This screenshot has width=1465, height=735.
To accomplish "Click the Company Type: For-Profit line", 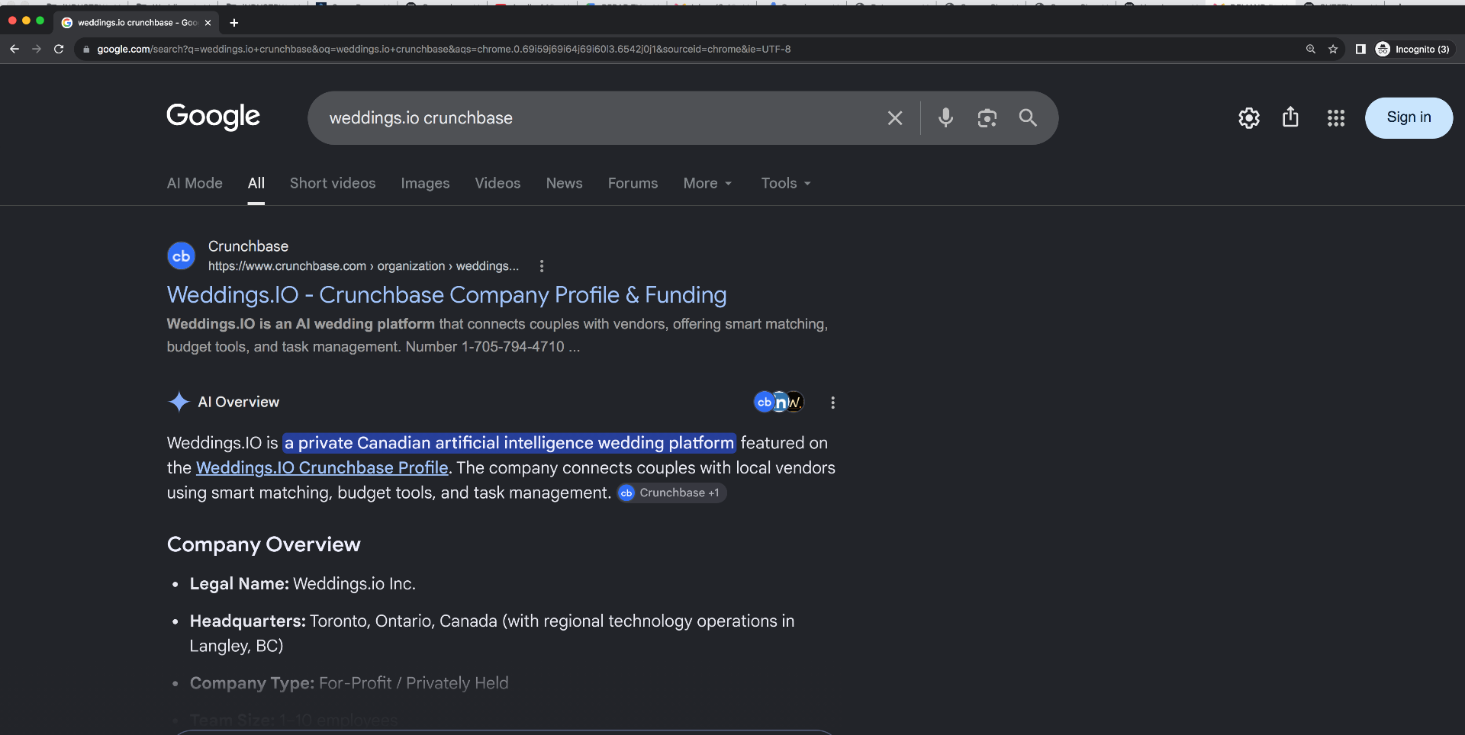I will pos(349,683).
